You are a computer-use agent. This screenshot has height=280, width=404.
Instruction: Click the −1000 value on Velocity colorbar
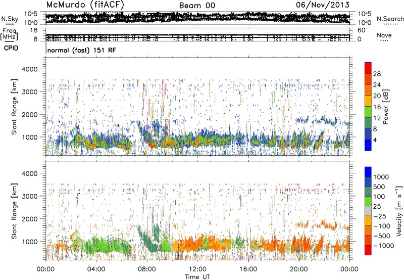[x=383, y=246]
